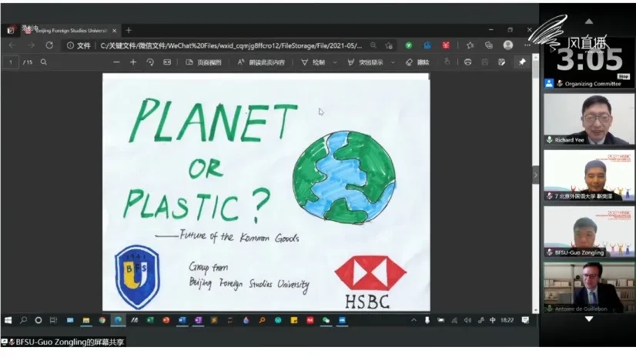
Task: Select Richard Yee's video tile
Action: [589, 118]
